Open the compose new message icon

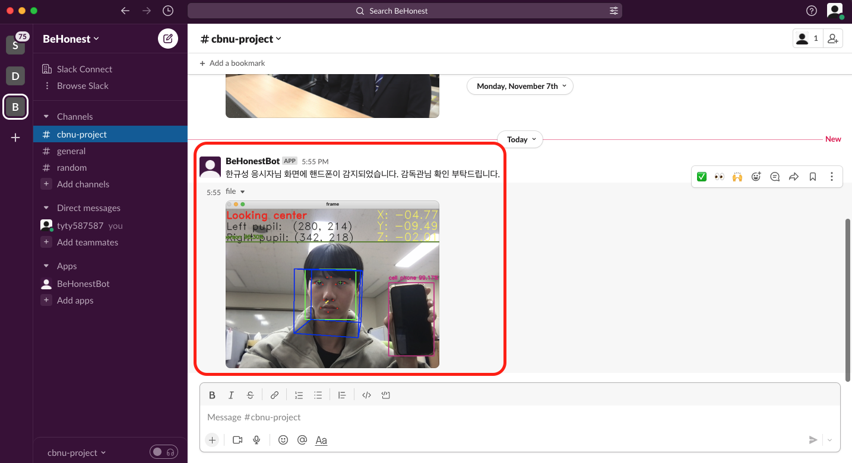[167, 39]
